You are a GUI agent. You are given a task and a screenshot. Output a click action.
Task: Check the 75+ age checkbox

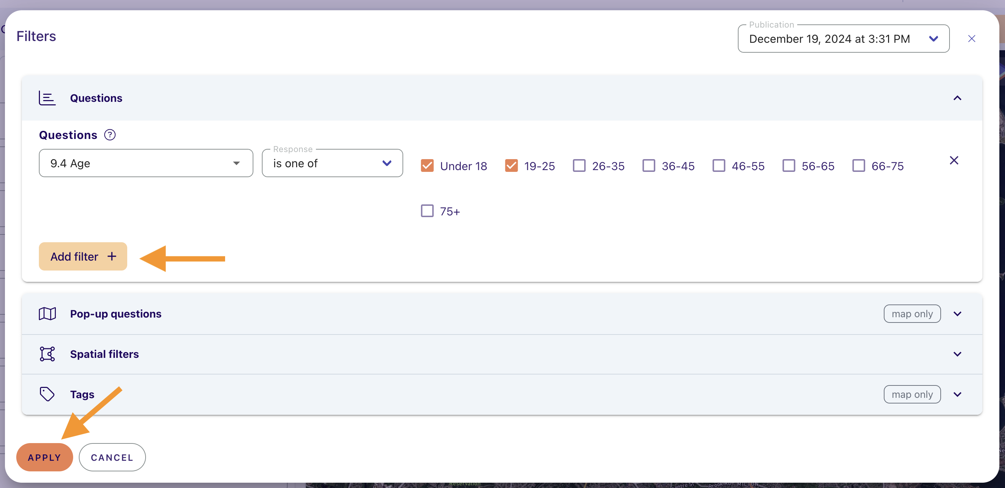(427, 211)
